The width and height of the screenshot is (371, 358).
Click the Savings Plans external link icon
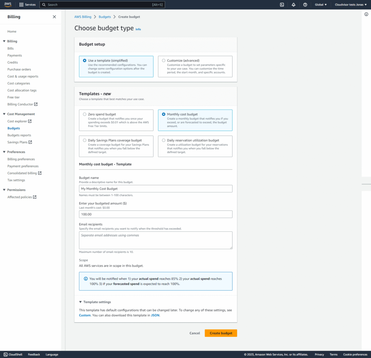pyautogui.click(x=30, y=142)
